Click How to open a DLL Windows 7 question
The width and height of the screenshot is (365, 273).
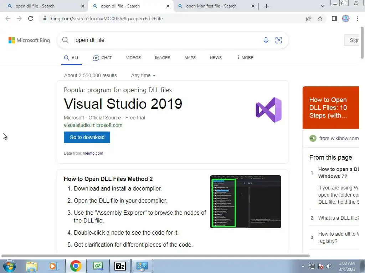point(339,173)
